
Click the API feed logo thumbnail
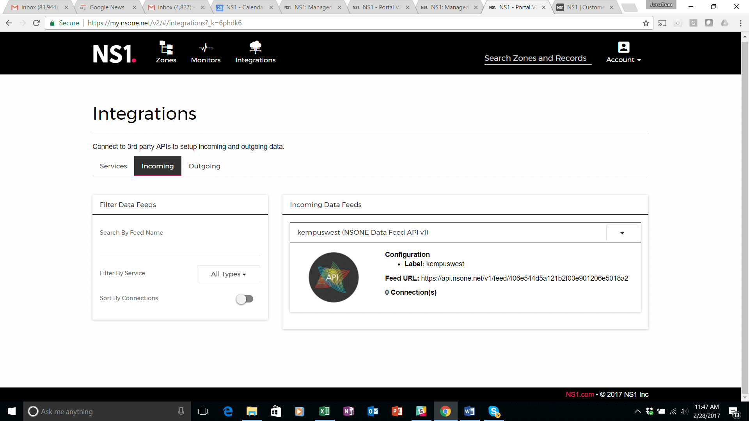334,277
